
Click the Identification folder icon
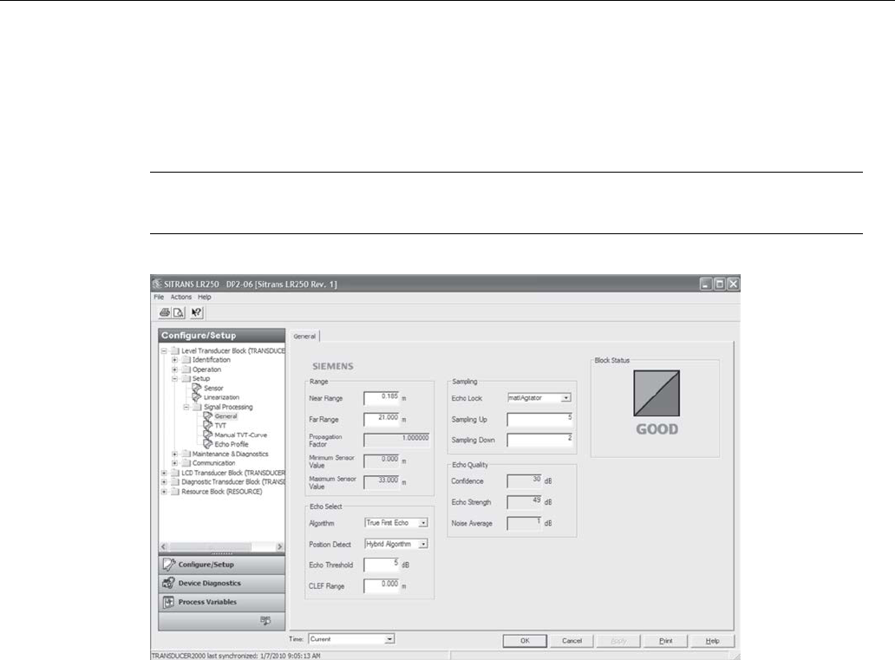tap(186, 360)
